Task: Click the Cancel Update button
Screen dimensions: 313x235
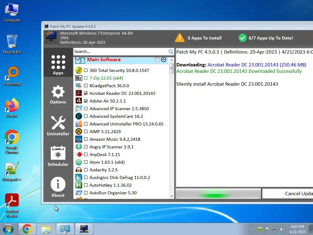Action: tap(287, 193)
